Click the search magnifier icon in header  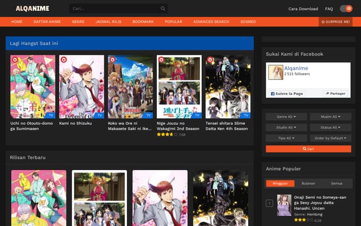click(163, 9)
